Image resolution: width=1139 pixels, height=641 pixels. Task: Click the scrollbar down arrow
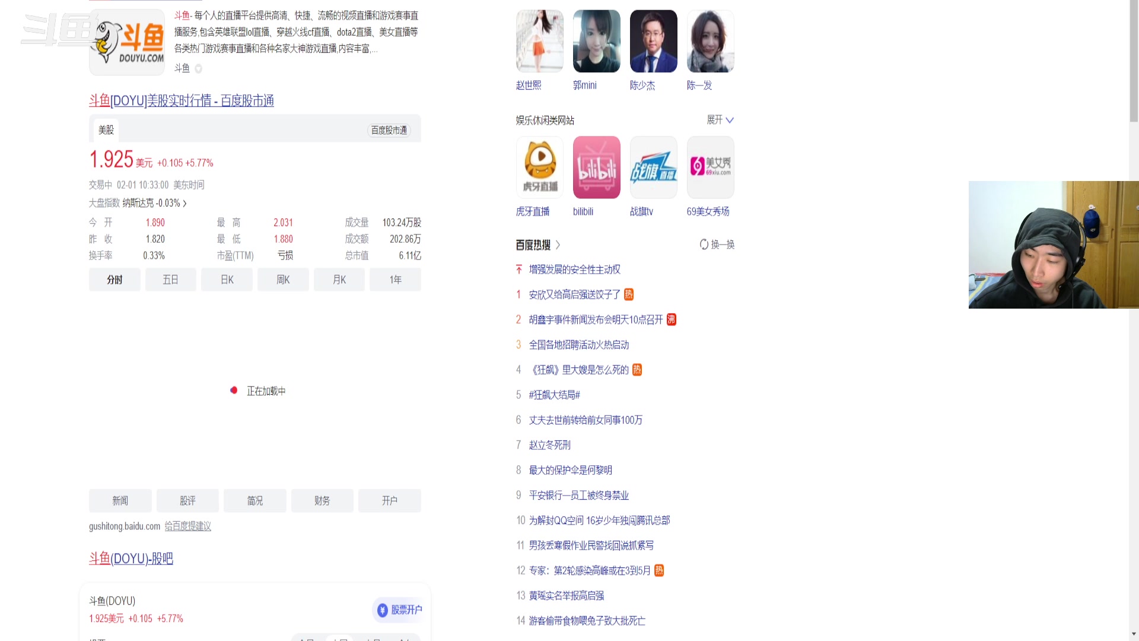click(x=1134, y=634)
